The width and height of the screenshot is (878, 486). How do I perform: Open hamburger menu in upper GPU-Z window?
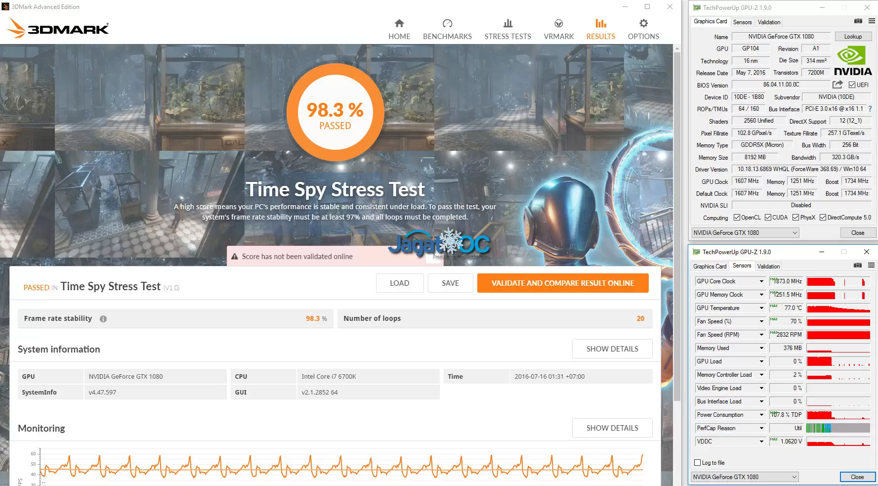click(872, 21)
